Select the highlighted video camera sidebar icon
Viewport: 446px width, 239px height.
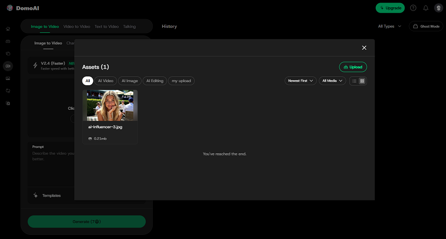pyautogui.click(x=8, y=66)
